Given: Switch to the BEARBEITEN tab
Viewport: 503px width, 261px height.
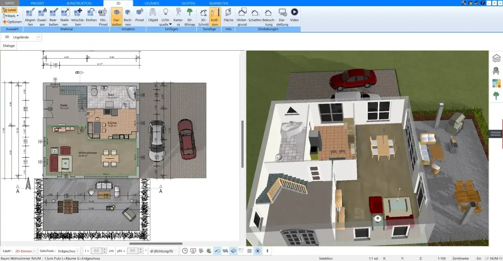Looking at the screenshot, I should 218,3.
